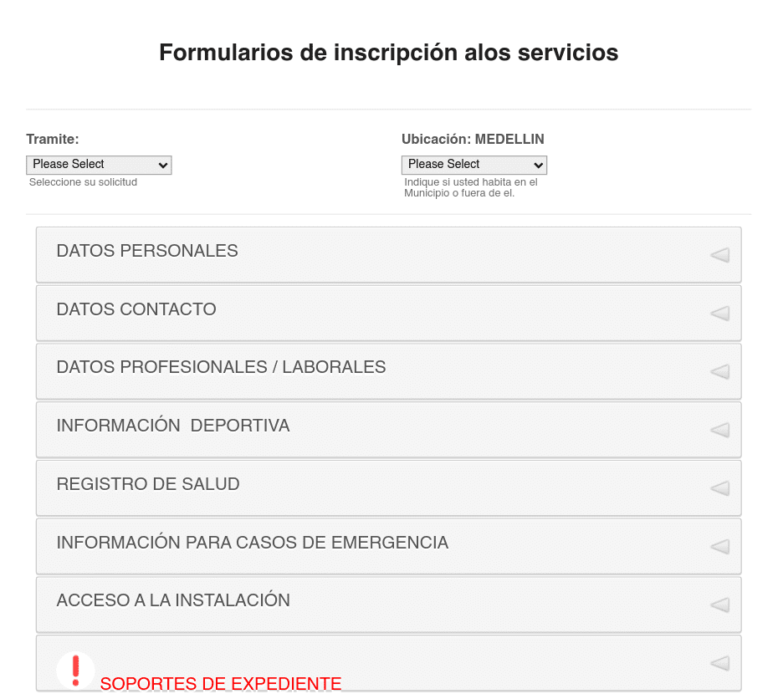778x694 pixels.
Task: Open the Ubicación MEDELLIN dropdown
Action: [473, 165]
